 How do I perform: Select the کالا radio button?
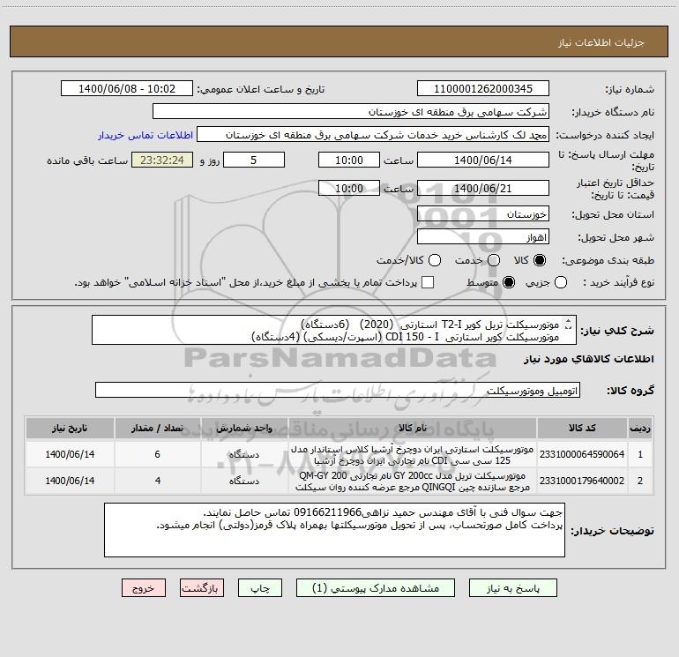(540, 260)
